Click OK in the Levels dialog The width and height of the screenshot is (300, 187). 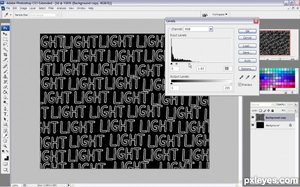[x=247, y=31]
